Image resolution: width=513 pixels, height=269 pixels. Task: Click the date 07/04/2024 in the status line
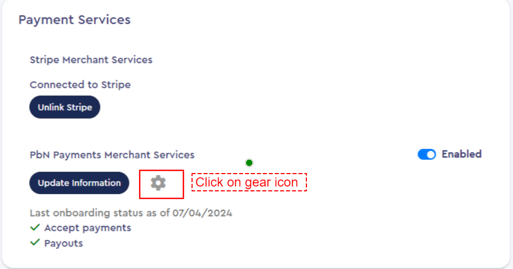tap(202, 213)
